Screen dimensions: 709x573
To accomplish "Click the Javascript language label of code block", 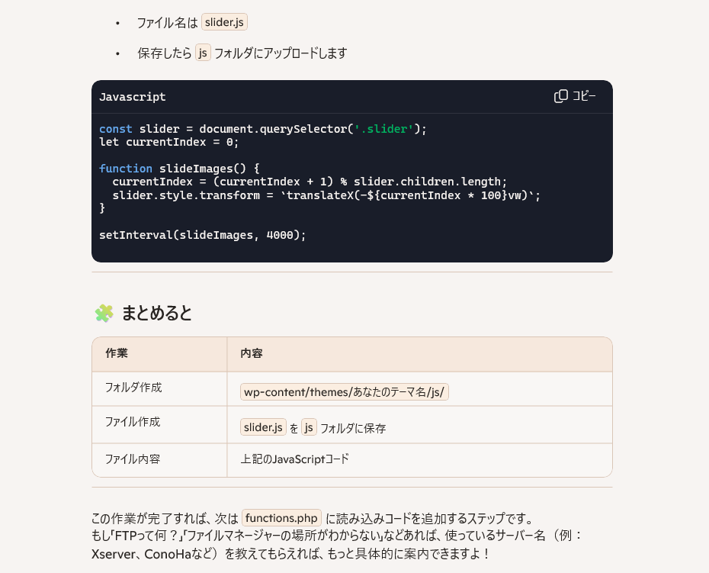I will point(133,97).
